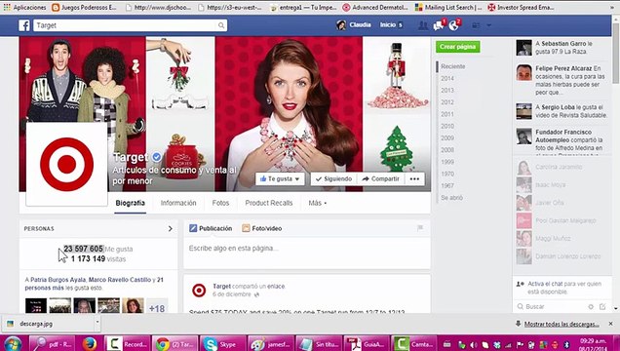
Task: Select the Información tab
Action: pyautogui.click(x=178, y=203)
